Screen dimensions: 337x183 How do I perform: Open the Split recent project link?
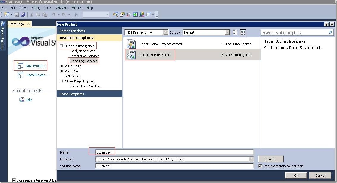click(x=29, y=100)
